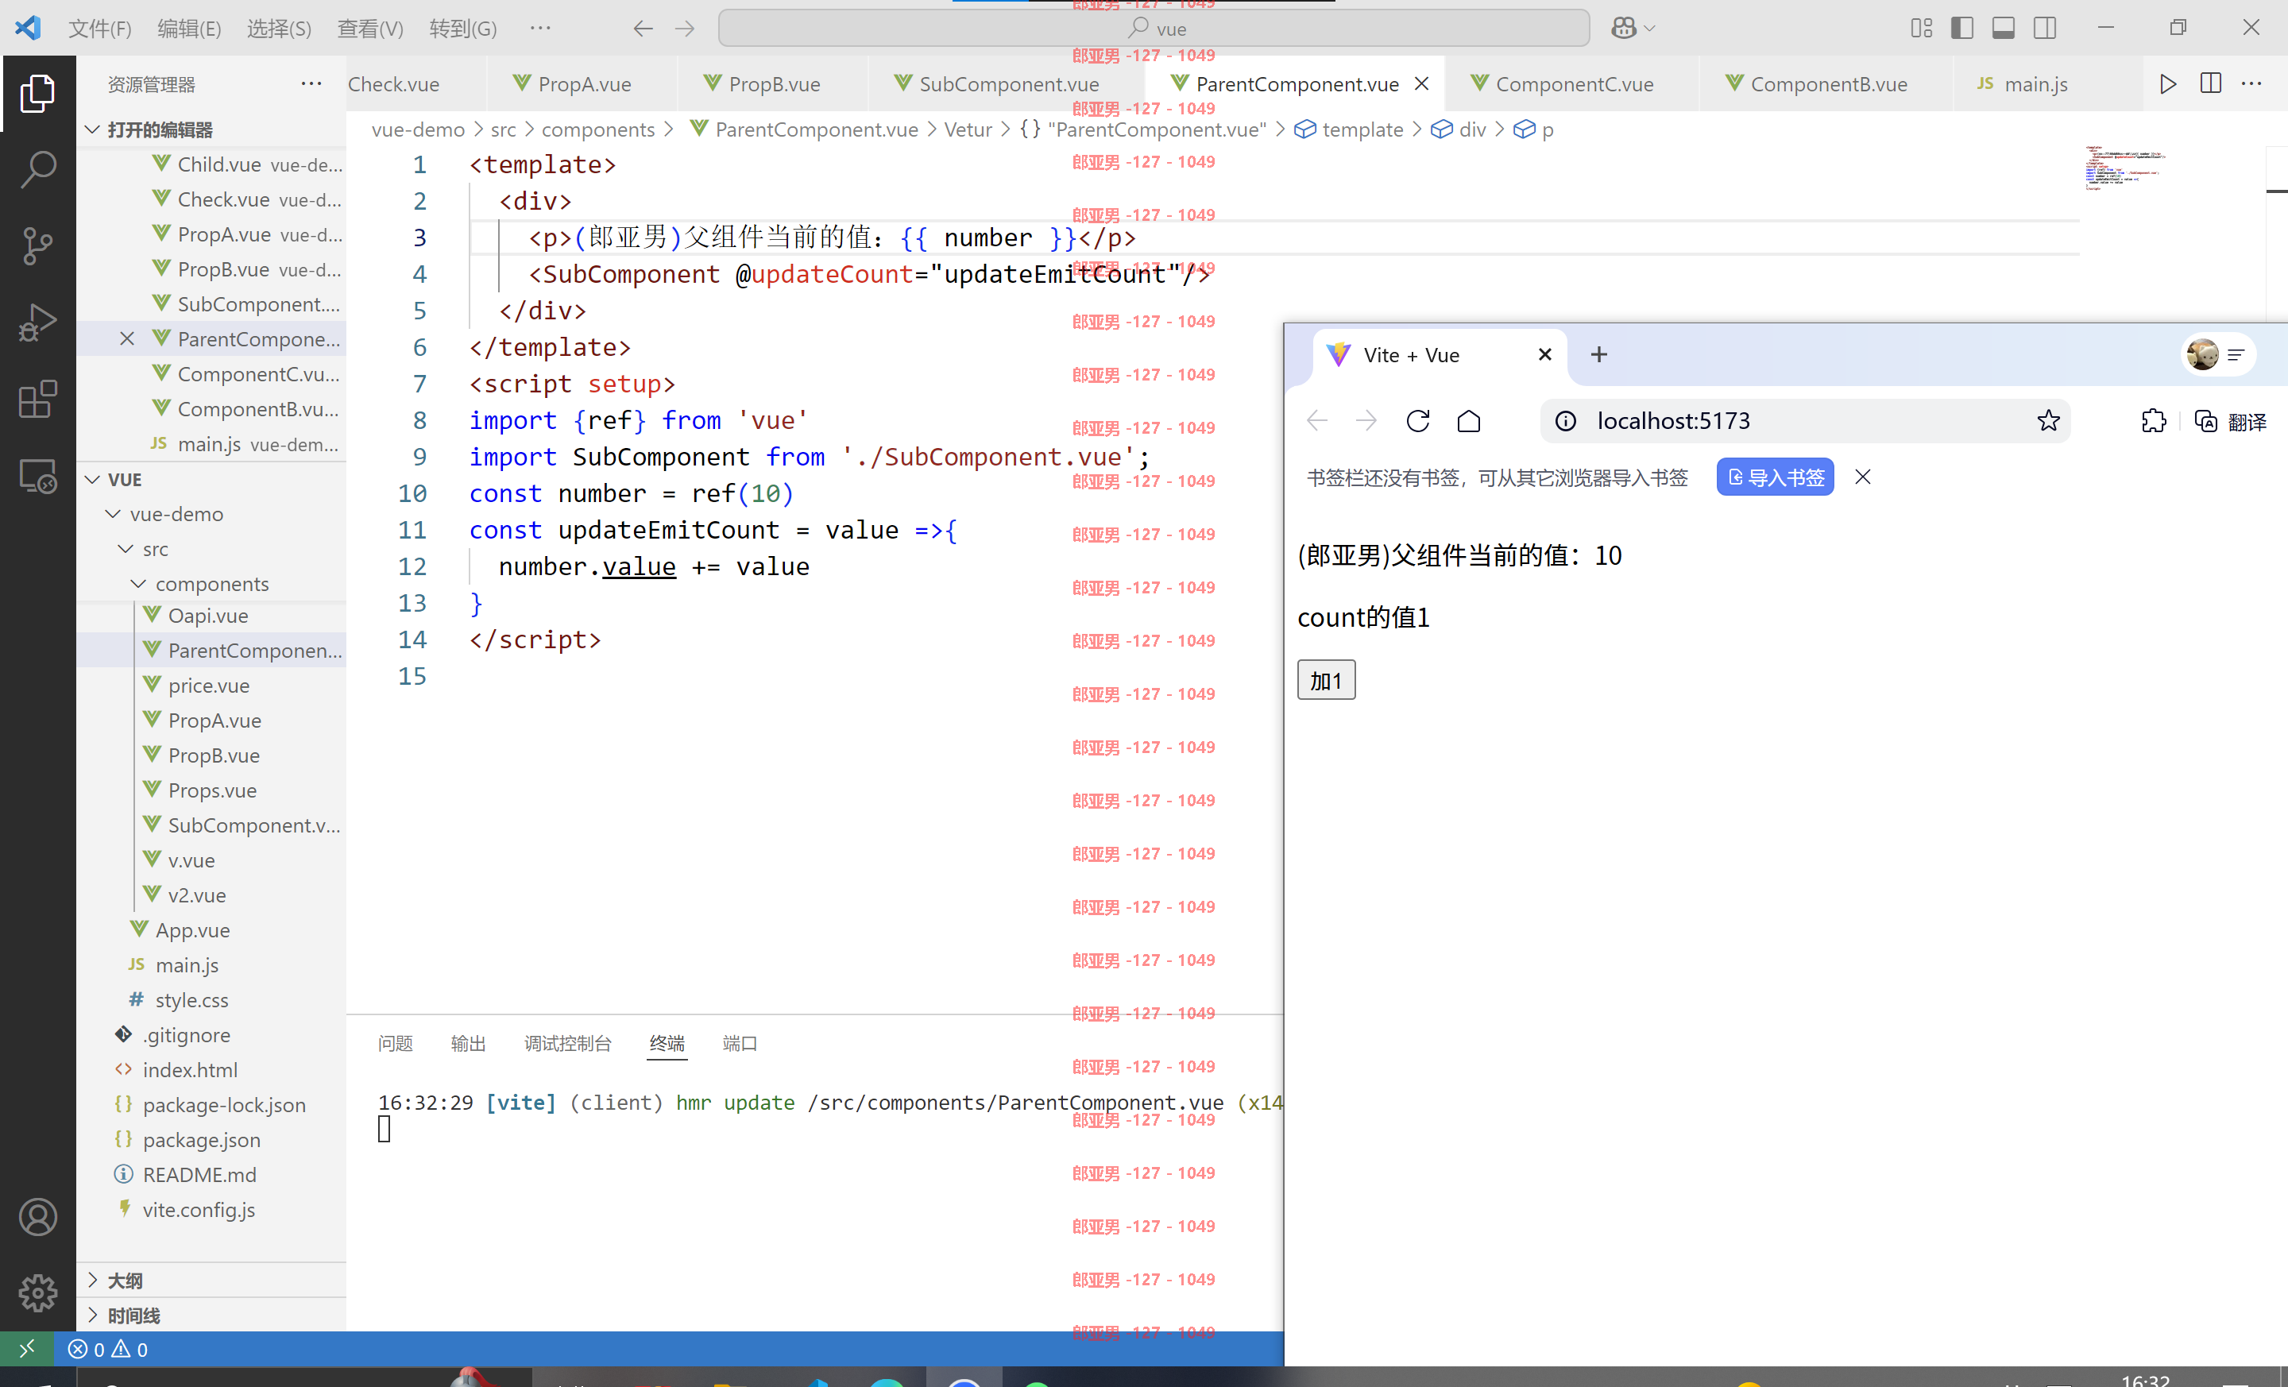Open package.json in file tree
This screenshot has height=1387, width=2288.
click(x=200, y=1139)
